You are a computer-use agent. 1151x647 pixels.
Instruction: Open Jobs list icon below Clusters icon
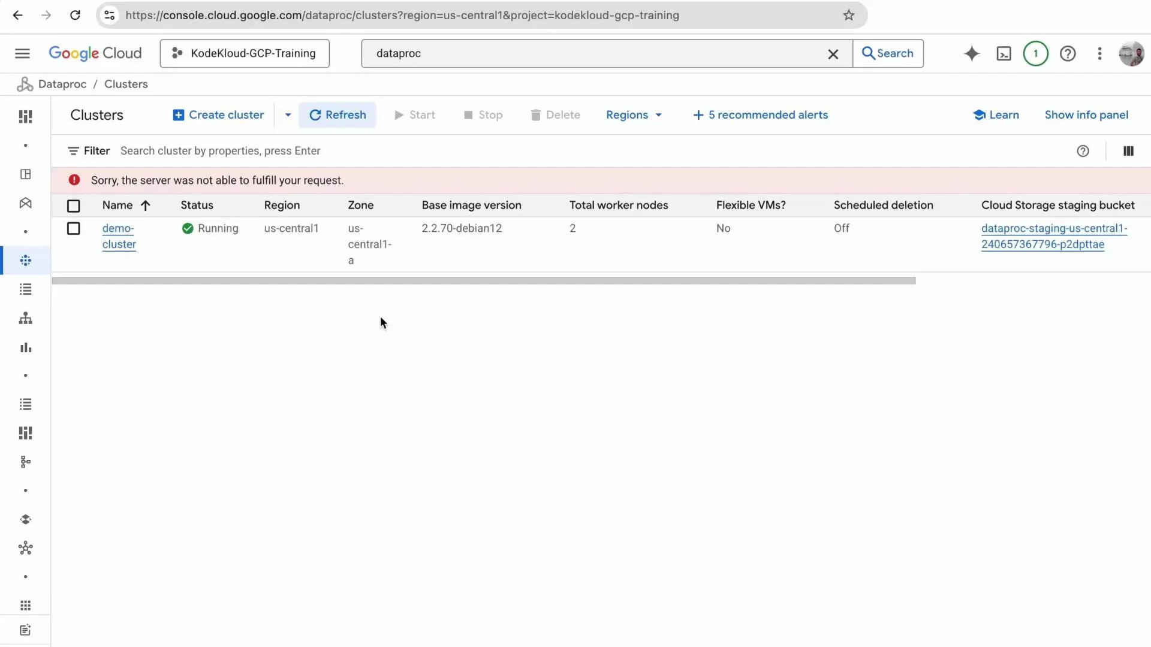pos(25,289)
